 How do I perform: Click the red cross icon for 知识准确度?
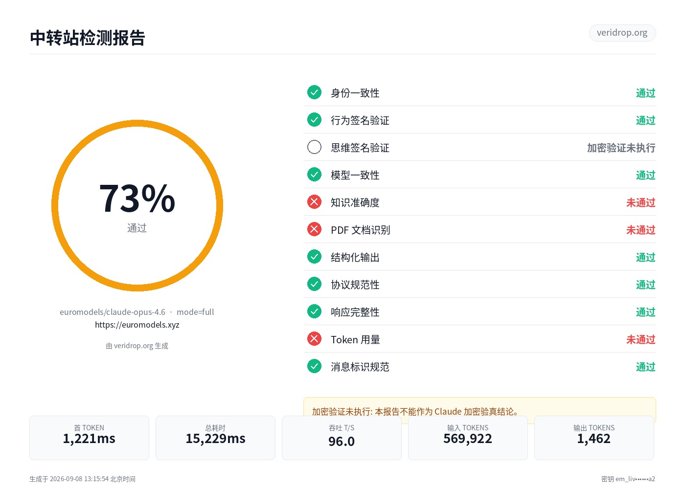tap(314, 202)
